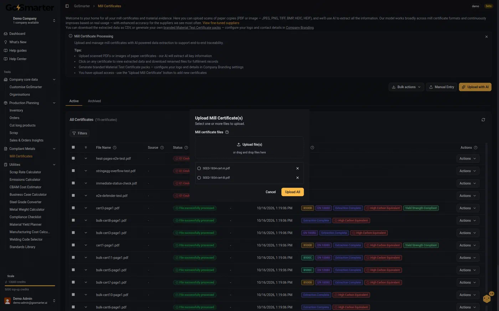Open the Filters panel
Image resolution: width=499 pixels, height=311 pixels.
79,133
